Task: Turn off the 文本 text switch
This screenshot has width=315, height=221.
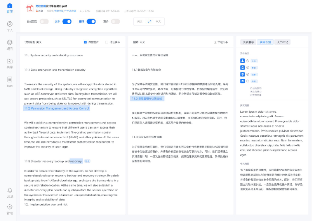Action: click(x=67, y=21)
